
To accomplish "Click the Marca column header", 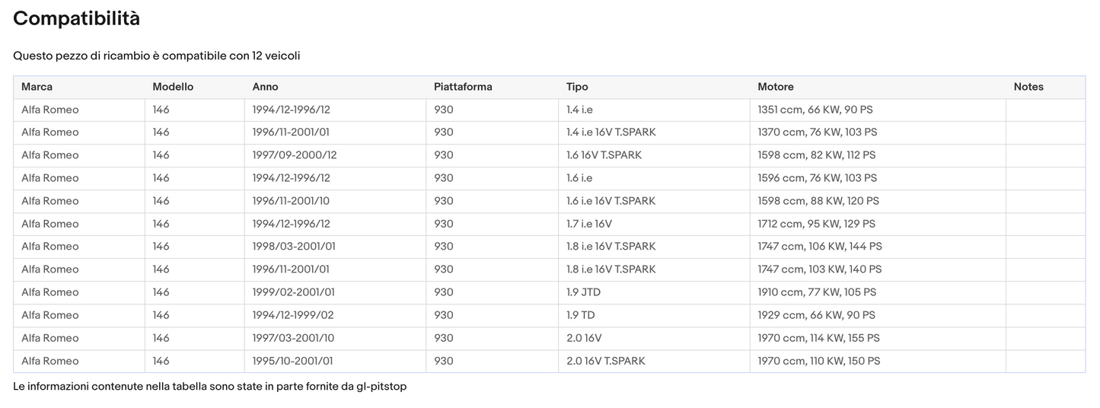I will [37, 87].
